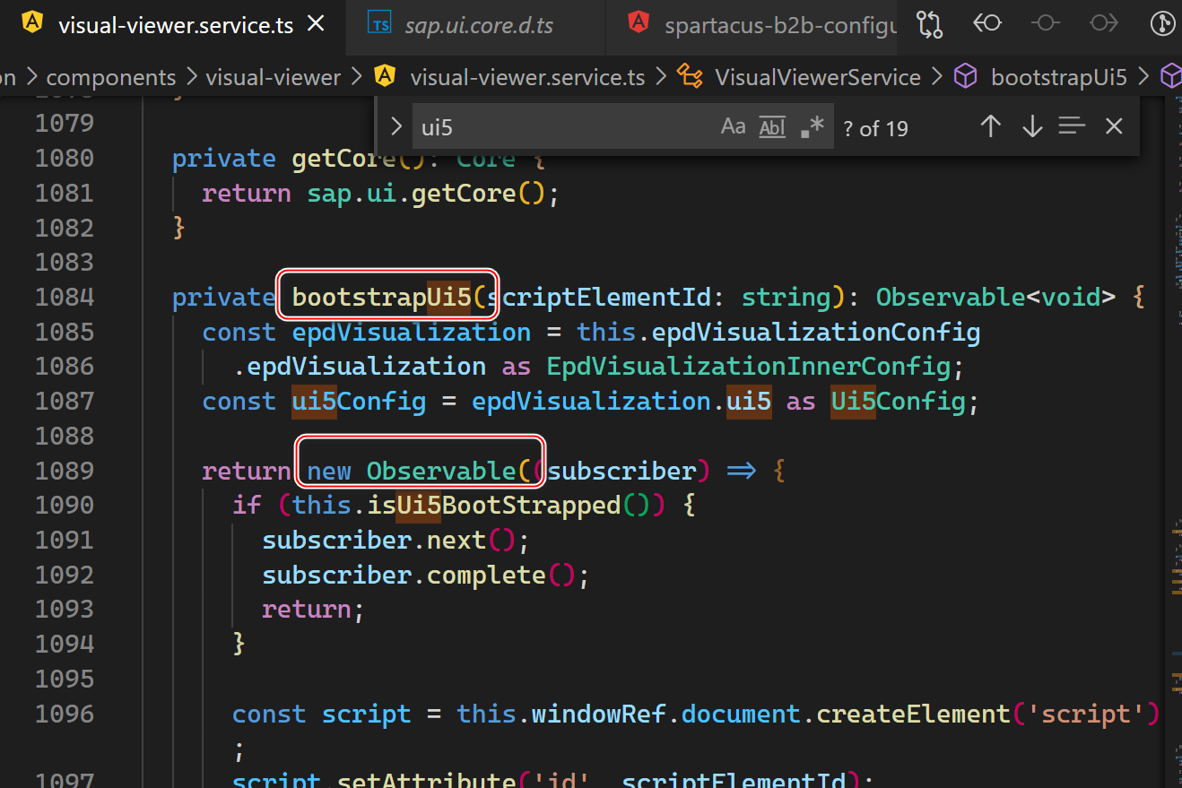This screenshot has height=788, width=1182.
Task: Toggle Use Regular Expression in the find widget
Action: 812,126
